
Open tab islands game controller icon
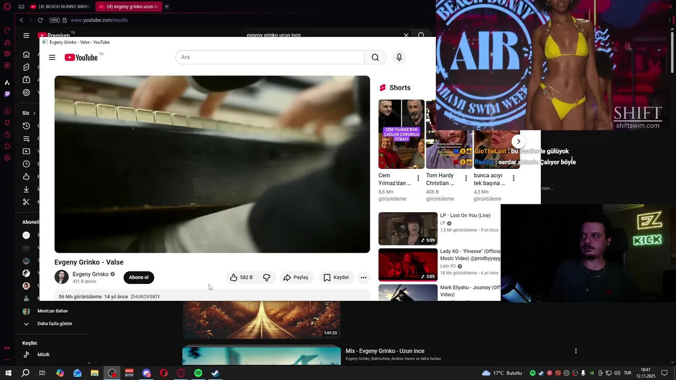pyautogui.click(x=21, y=7)
